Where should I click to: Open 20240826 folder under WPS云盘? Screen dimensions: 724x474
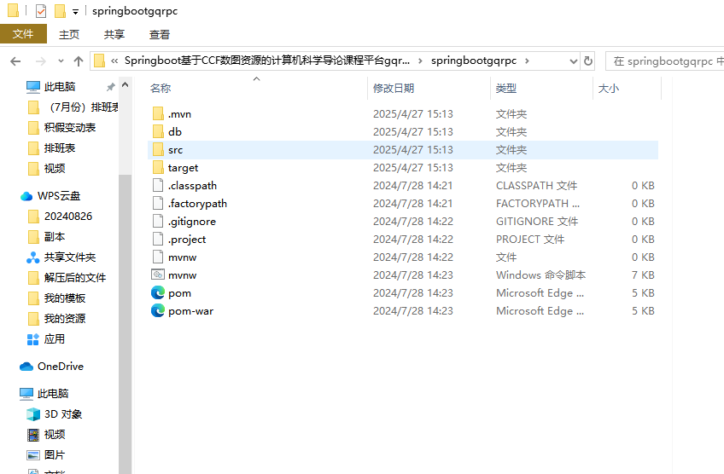[60, 217]
